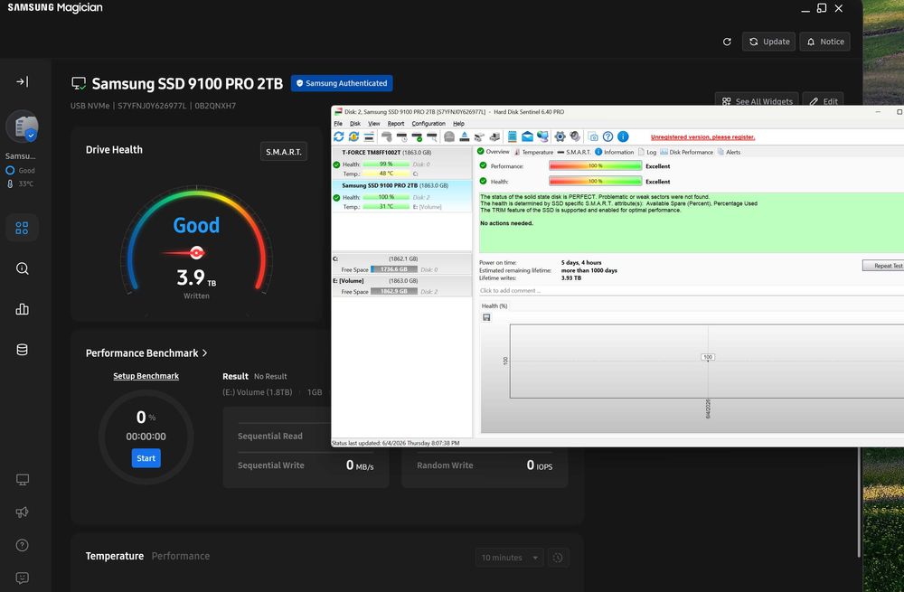Switch to the S.M.A.R.T. tab in Hard Disk Sentinel
The image size is (904, 592).
tap(574, 152)
